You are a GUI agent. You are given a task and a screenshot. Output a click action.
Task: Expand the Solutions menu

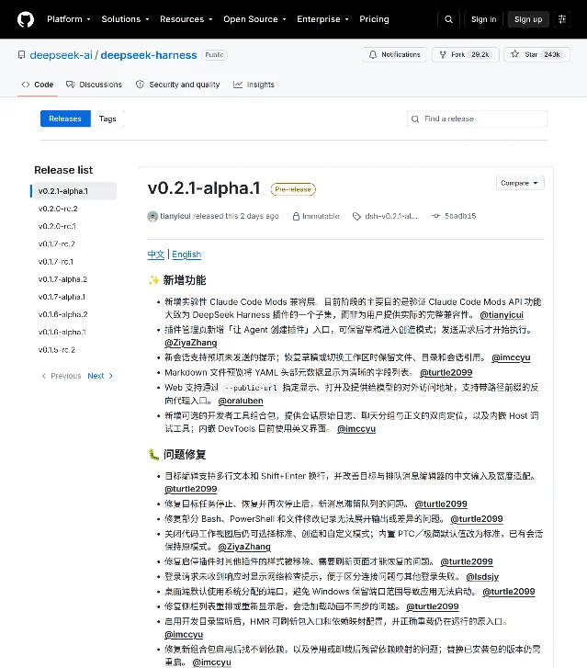[125, 19]
